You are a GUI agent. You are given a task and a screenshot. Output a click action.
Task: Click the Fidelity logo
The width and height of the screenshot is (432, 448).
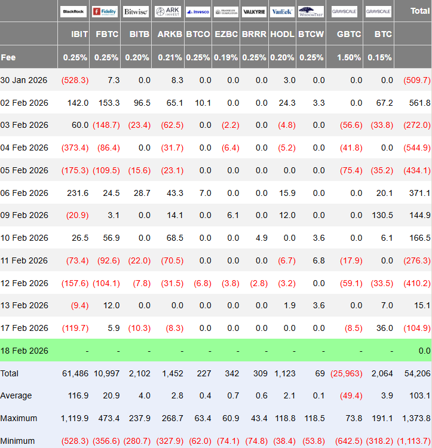(x=105, y=12)
